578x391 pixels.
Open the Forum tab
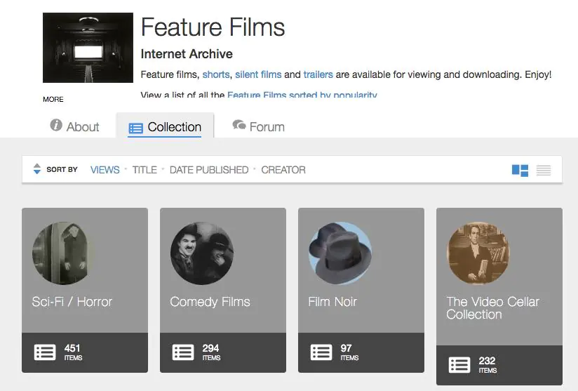(x=259, y=127)
